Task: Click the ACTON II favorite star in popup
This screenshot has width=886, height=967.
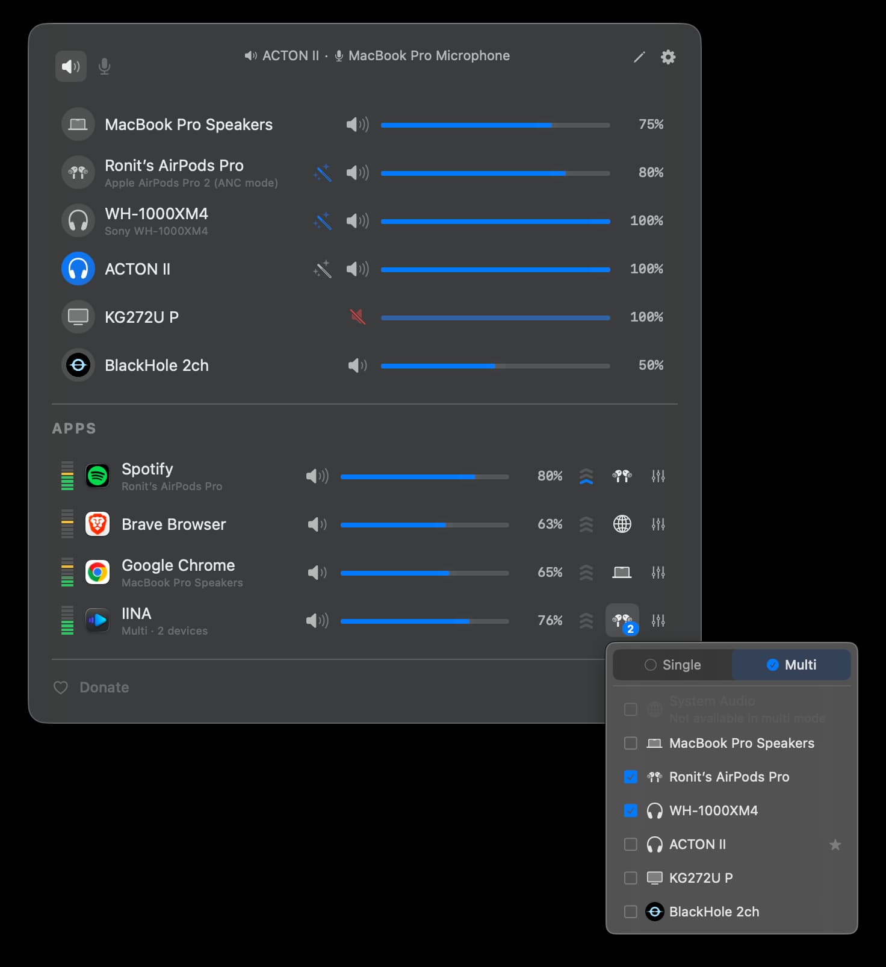Action: (x=835, y=845)
